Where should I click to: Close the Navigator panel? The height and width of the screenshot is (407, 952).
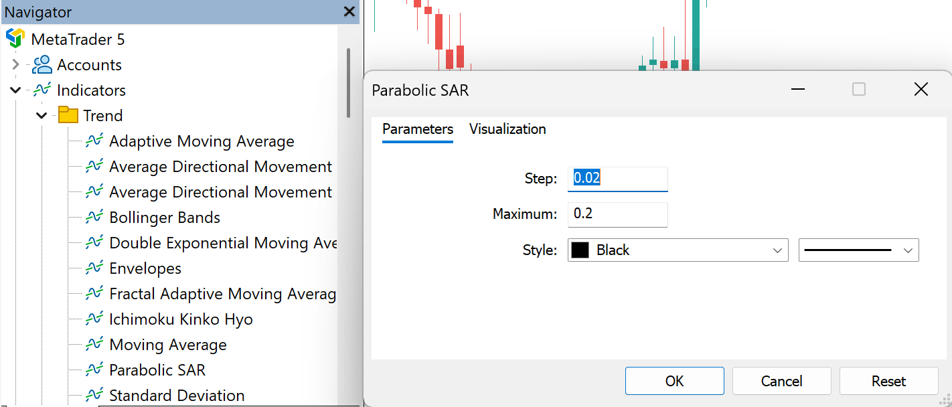349,12
